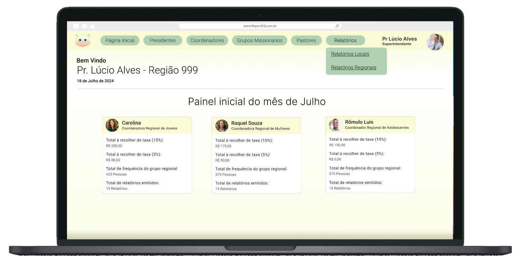Click the Pr Lúcio Alves Superintendente name

pos(399,41)
